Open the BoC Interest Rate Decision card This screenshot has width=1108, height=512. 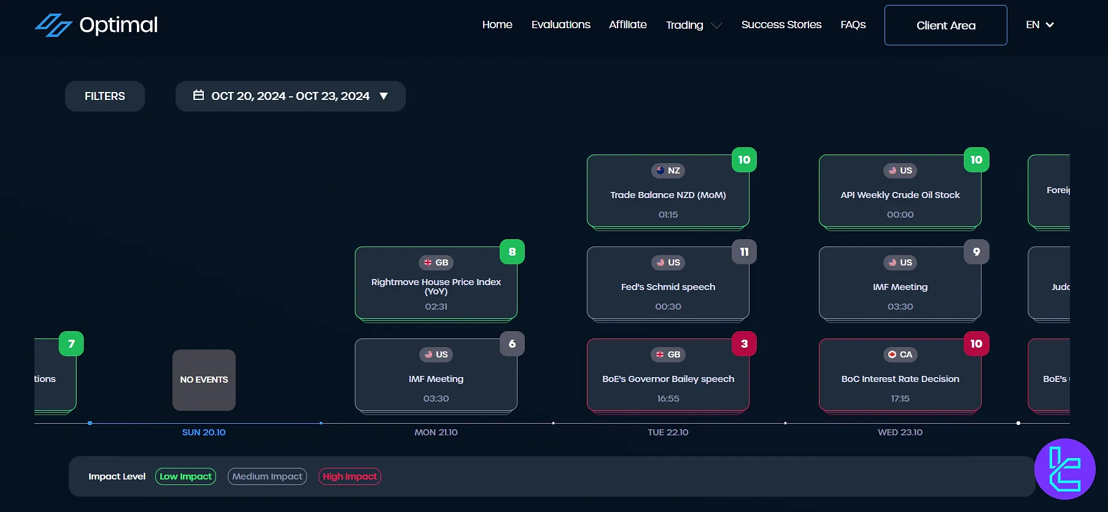(x=900, y=379)
